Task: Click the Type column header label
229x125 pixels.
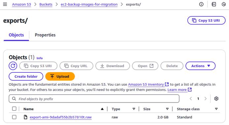Action: [x=116, y=109]
